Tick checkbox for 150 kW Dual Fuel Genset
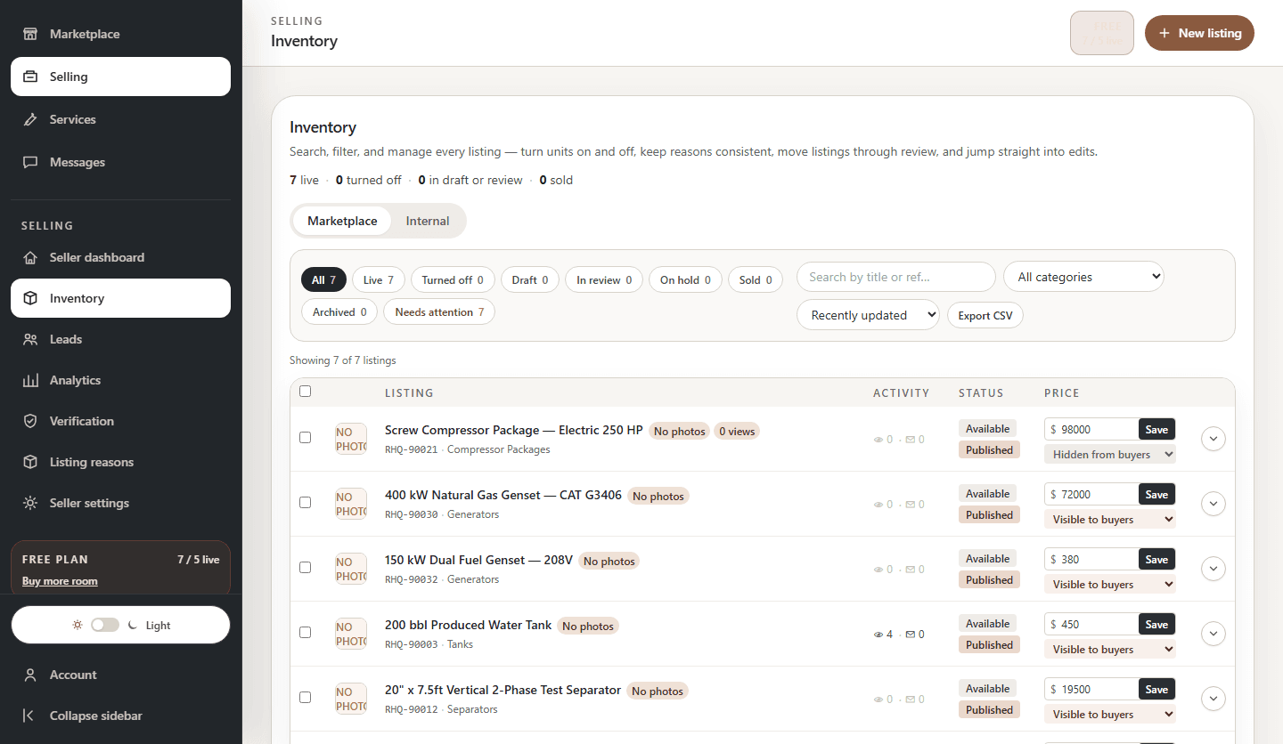The height and width of the screenshot is (744, 1283). pos(306,567)
